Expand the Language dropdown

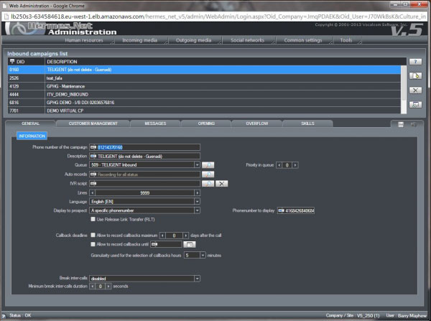tap(197, 202)
